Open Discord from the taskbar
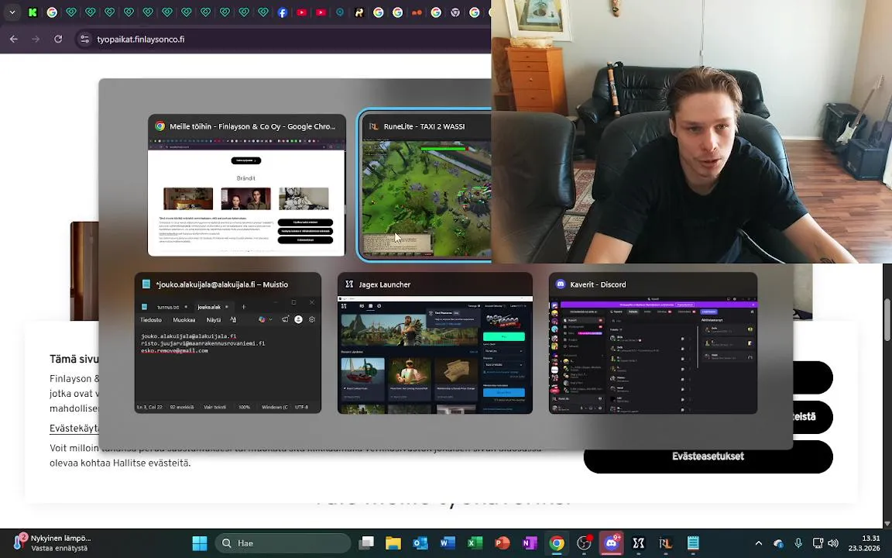The height and width of the screenshot is (558, 892). pyautogui.click(x=612, y=543)
